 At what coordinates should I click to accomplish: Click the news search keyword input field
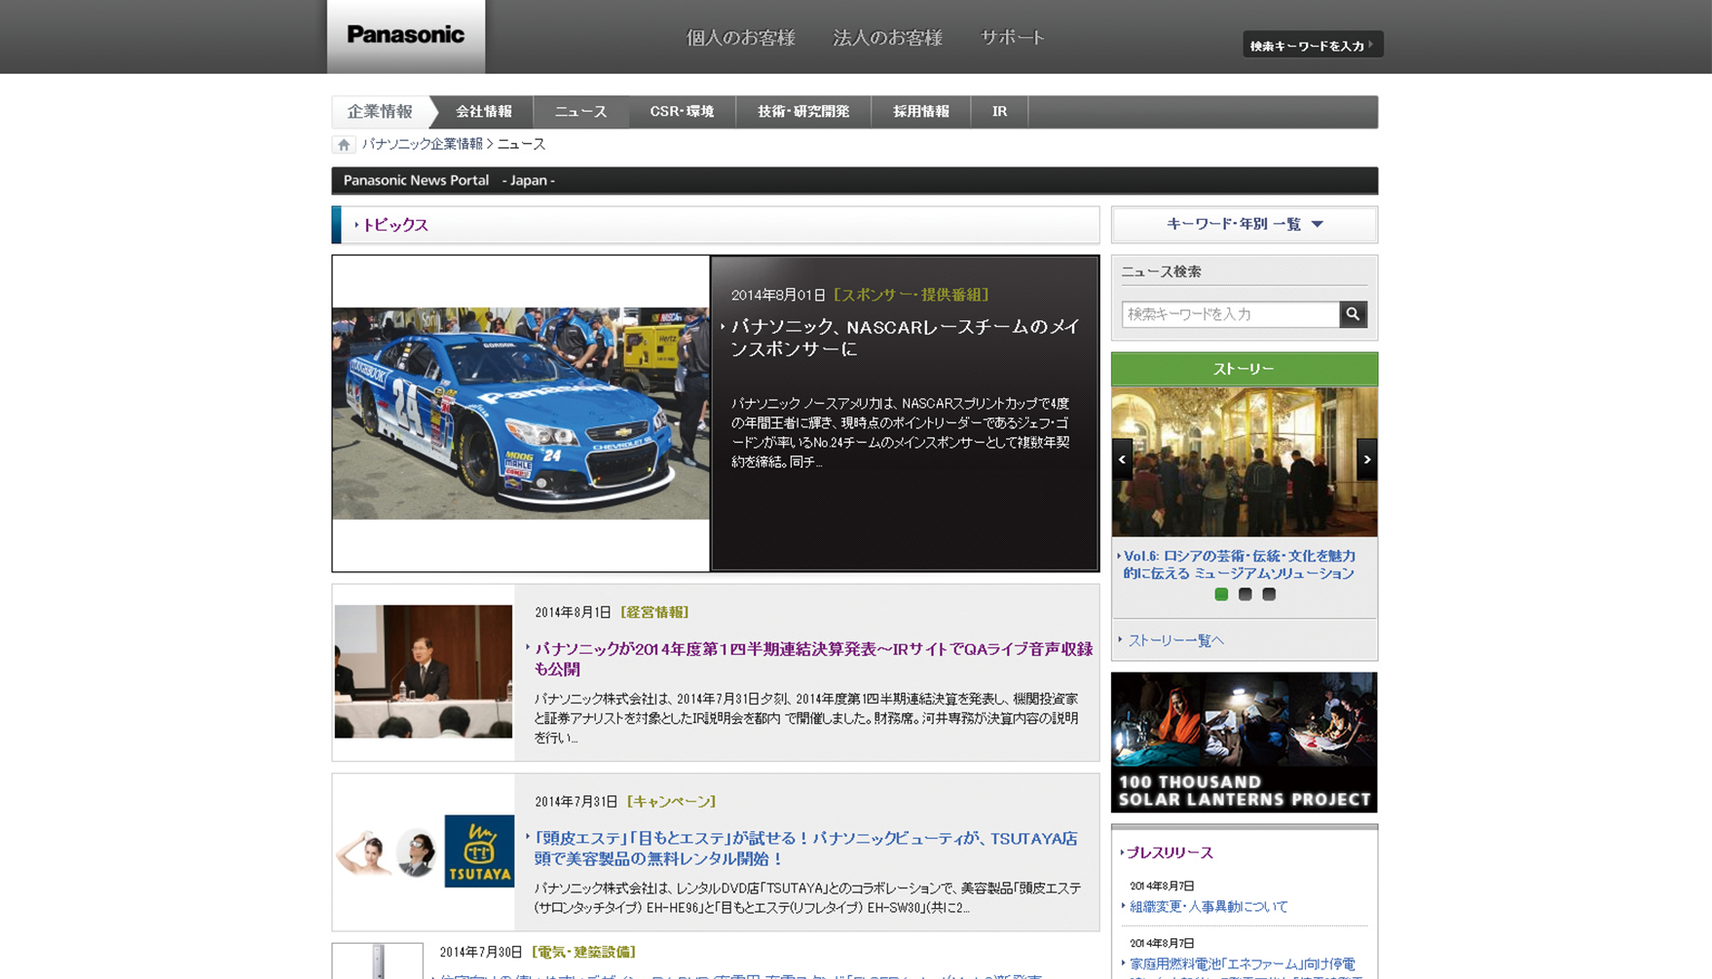pos(1231,314)
